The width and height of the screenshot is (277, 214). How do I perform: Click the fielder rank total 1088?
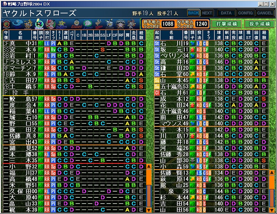(168, 24)
